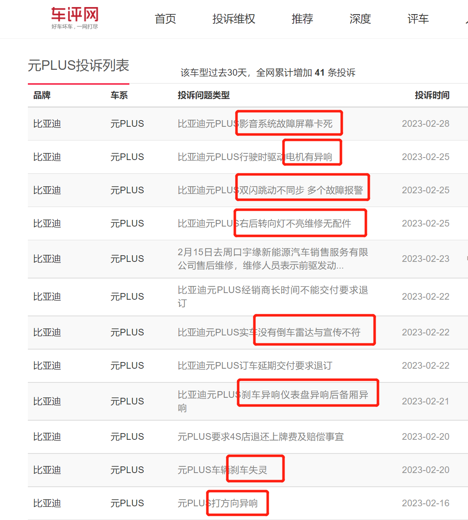The width and height of the screenshot is (468, 520).
Task: Click date 2023-02-28
Action: [x=426, y=123]
